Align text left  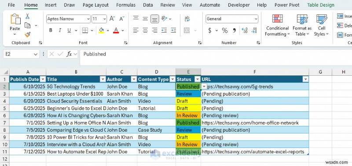[136, 30]
